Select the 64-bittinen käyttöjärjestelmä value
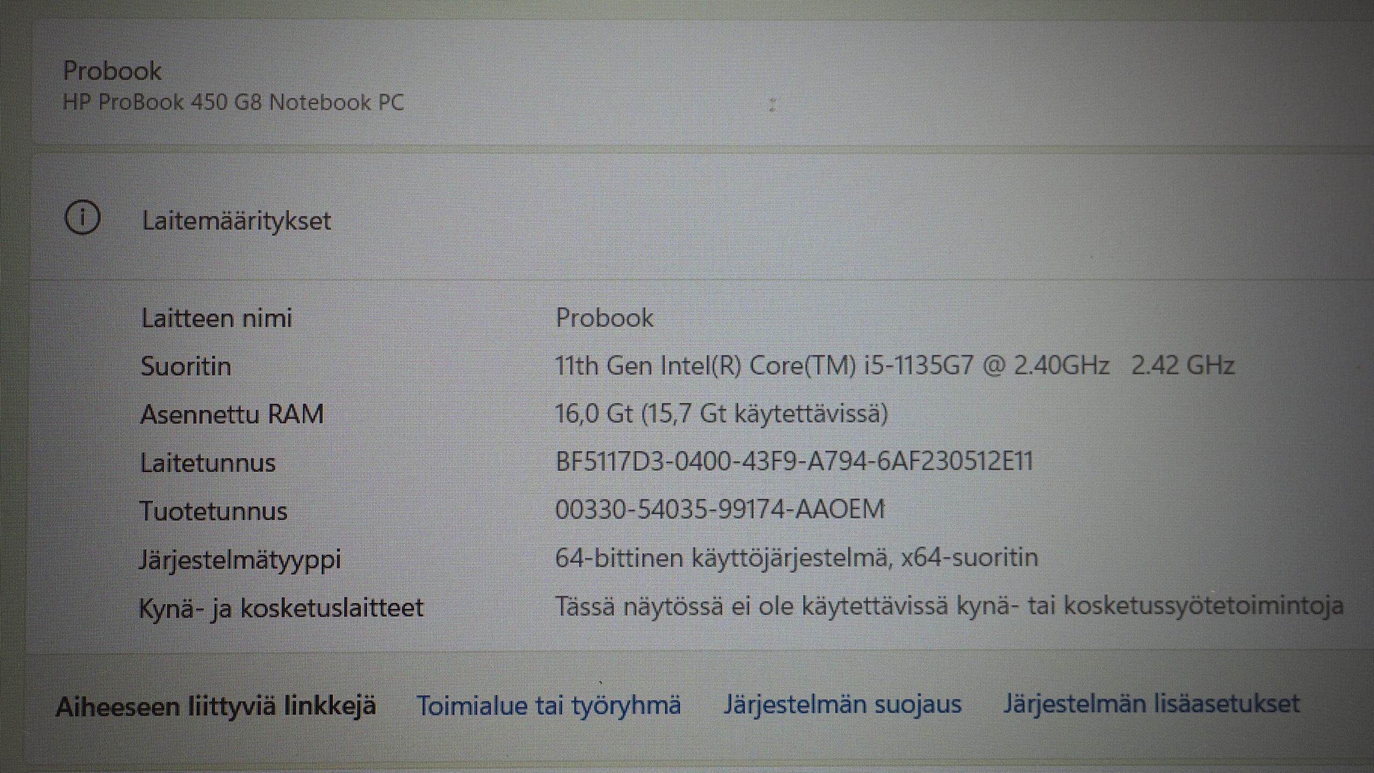Screen dimensions: 1374x773 (x=796, y=558)
